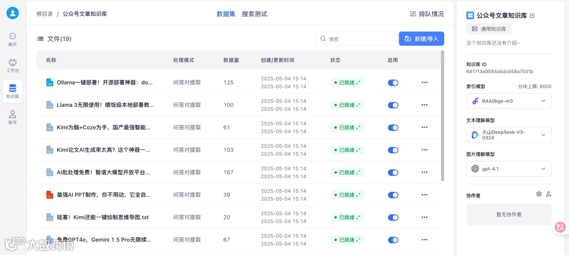Viewport: 569px width, 255px height.
Task: Click the 暂无协作者 placeholder box
Action: tap(509, 215)
